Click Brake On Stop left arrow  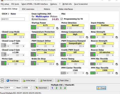tap(38, 64)
